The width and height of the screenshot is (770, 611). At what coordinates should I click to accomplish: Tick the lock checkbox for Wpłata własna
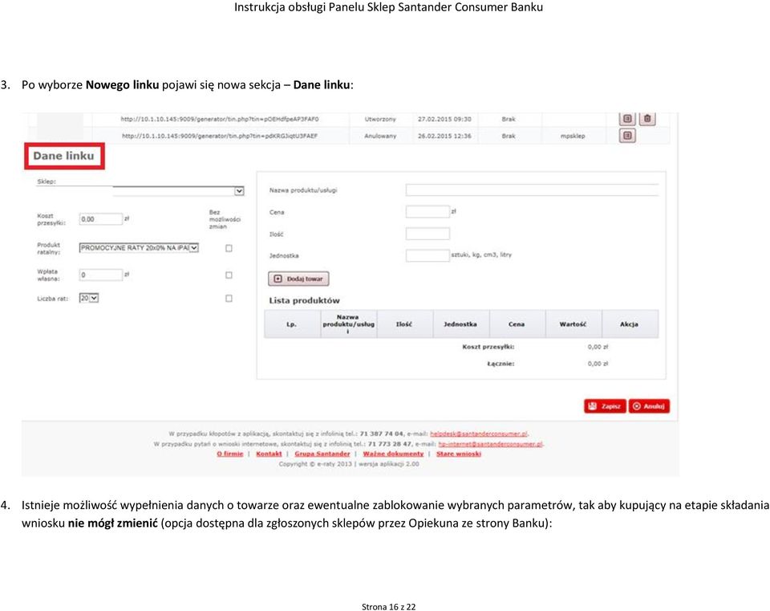tap(229, 275)
